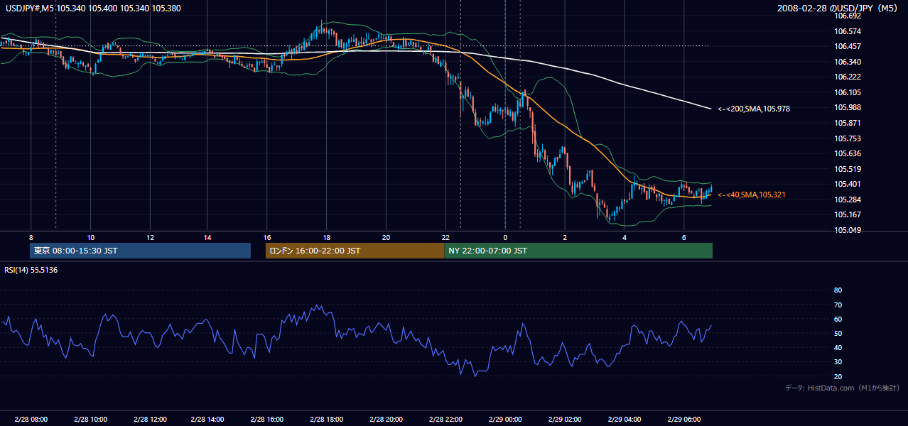Click price axis value 105.167
Screen dimensions: 908x426
[848, 214]
